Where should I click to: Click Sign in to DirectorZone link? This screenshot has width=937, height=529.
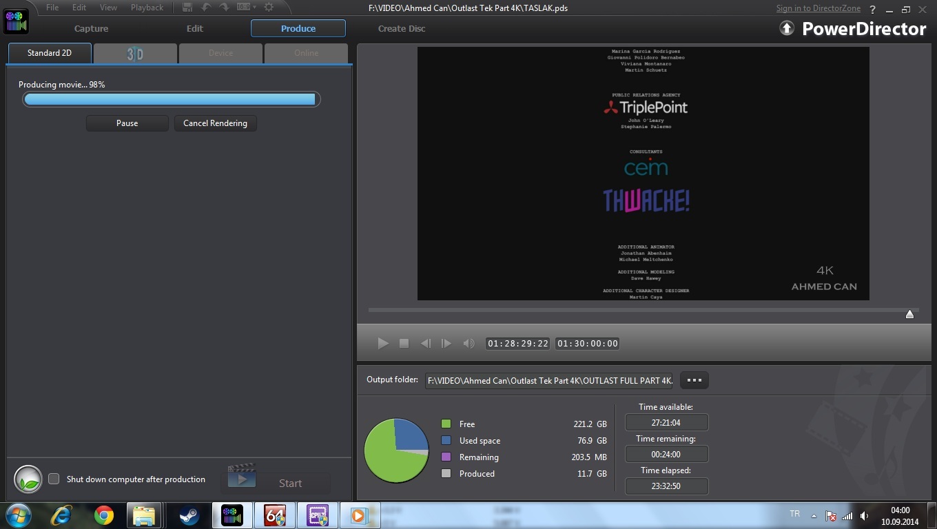coord(818,8)
